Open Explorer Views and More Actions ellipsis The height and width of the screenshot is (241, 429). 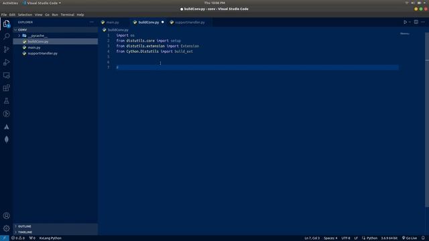click(91, 22)
